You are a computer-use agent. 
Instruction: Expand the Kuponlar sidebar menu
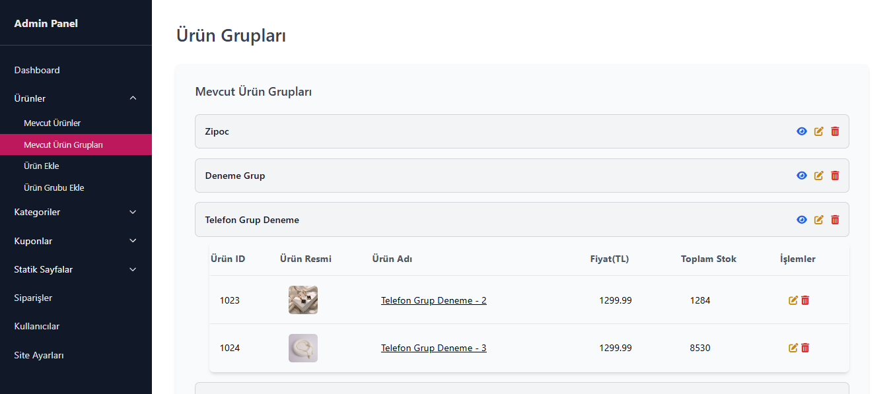coord(133,241)
